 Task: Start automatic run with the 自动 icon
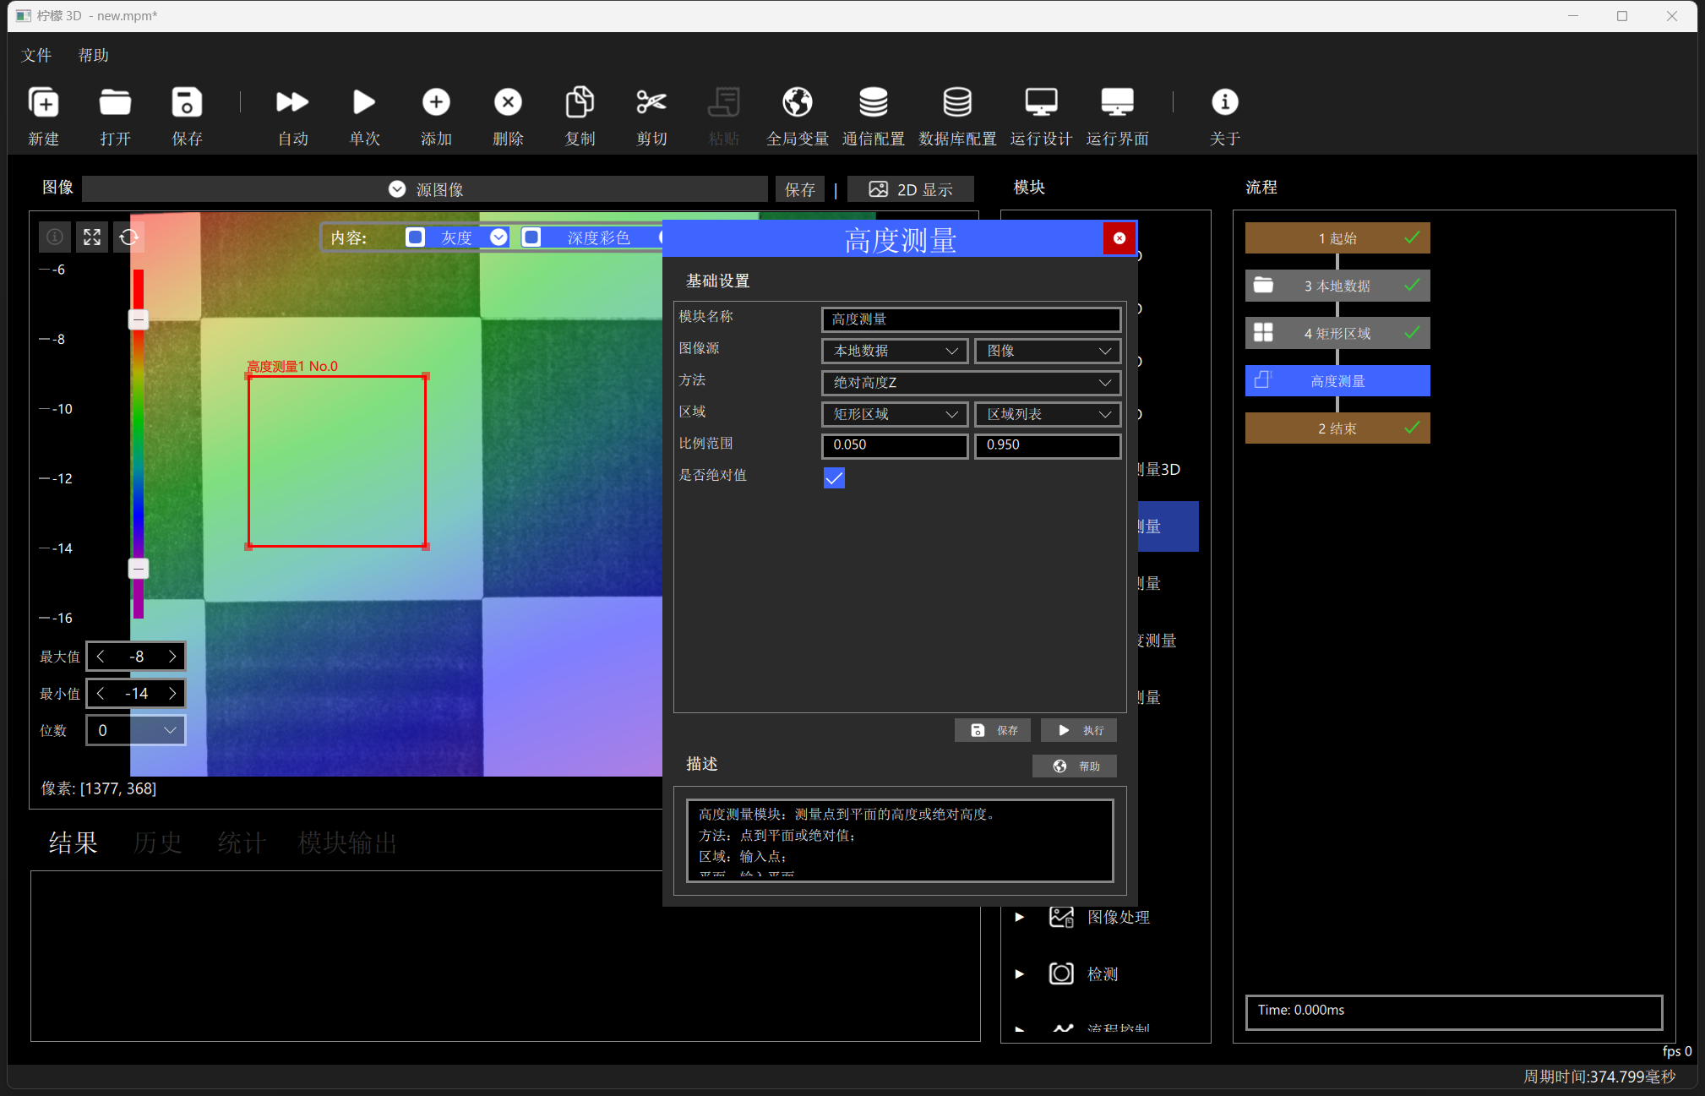(292, 103)
